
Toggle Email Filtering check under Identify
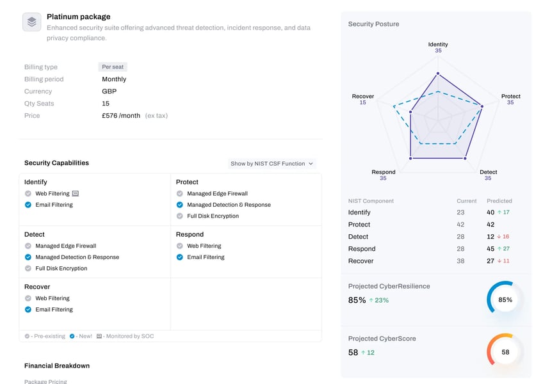(28, 205)
